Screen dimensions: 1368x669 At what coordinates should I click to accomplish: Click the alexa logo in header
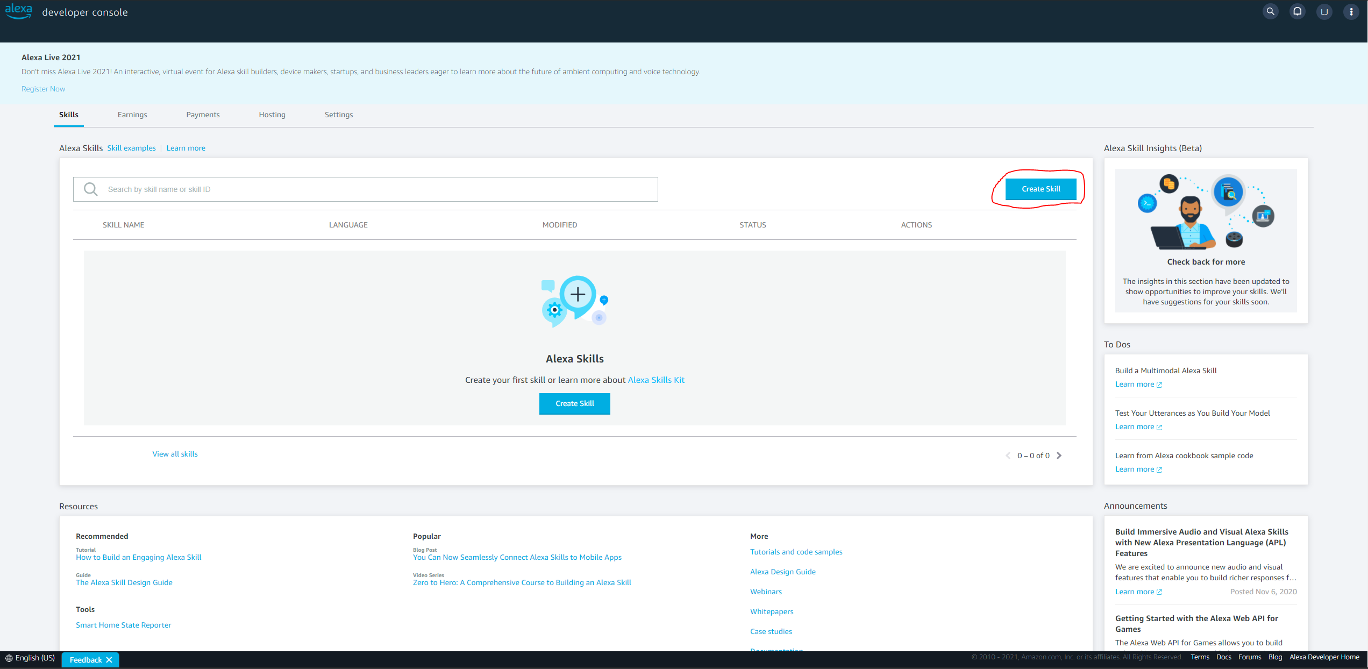(19, 11)
